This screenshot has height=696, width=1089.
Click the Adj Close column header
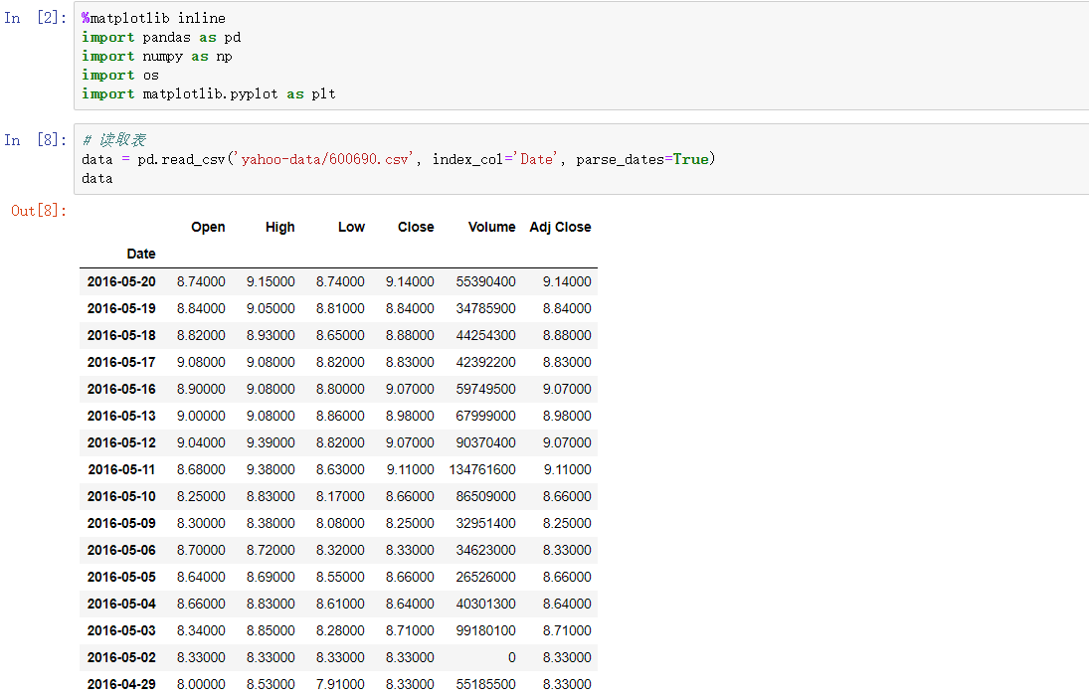click(x=561, y=227)
